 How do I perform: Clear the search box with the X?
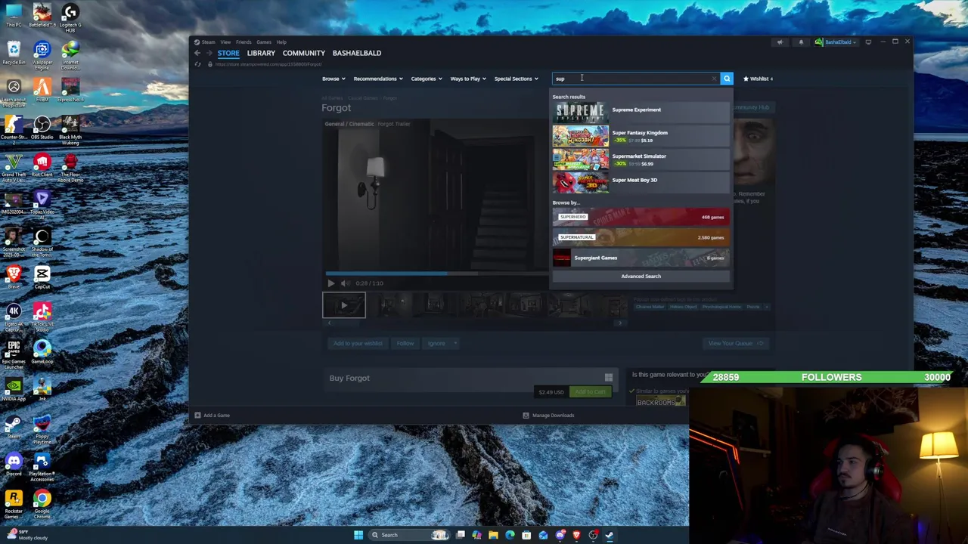pos(714,79)
